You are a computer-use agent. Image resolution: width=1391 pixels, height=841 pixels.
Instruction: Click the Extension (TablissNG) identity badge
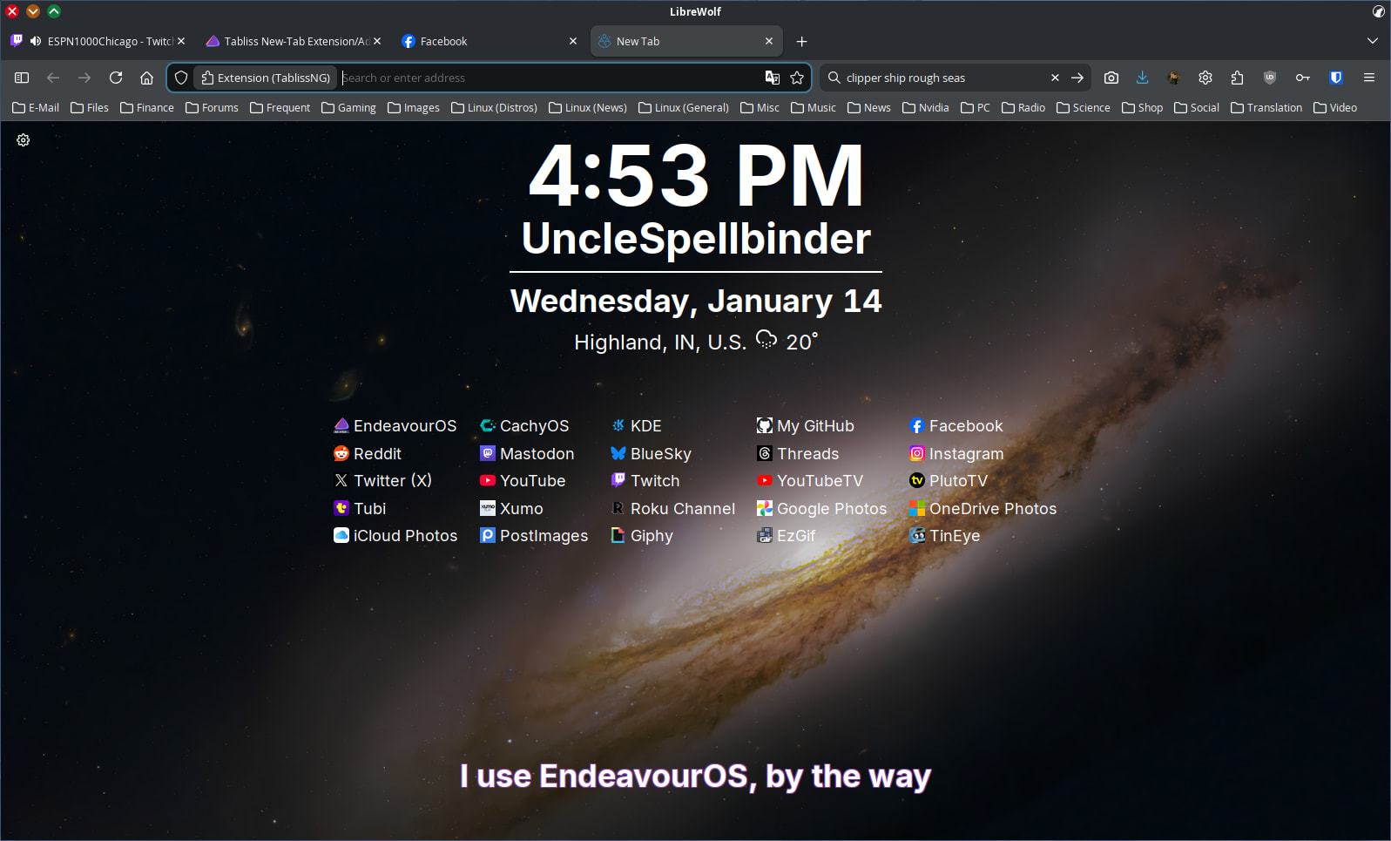(265, 78)
